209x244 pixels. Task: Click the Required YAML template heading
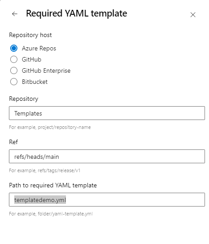[x=77, y=13]
